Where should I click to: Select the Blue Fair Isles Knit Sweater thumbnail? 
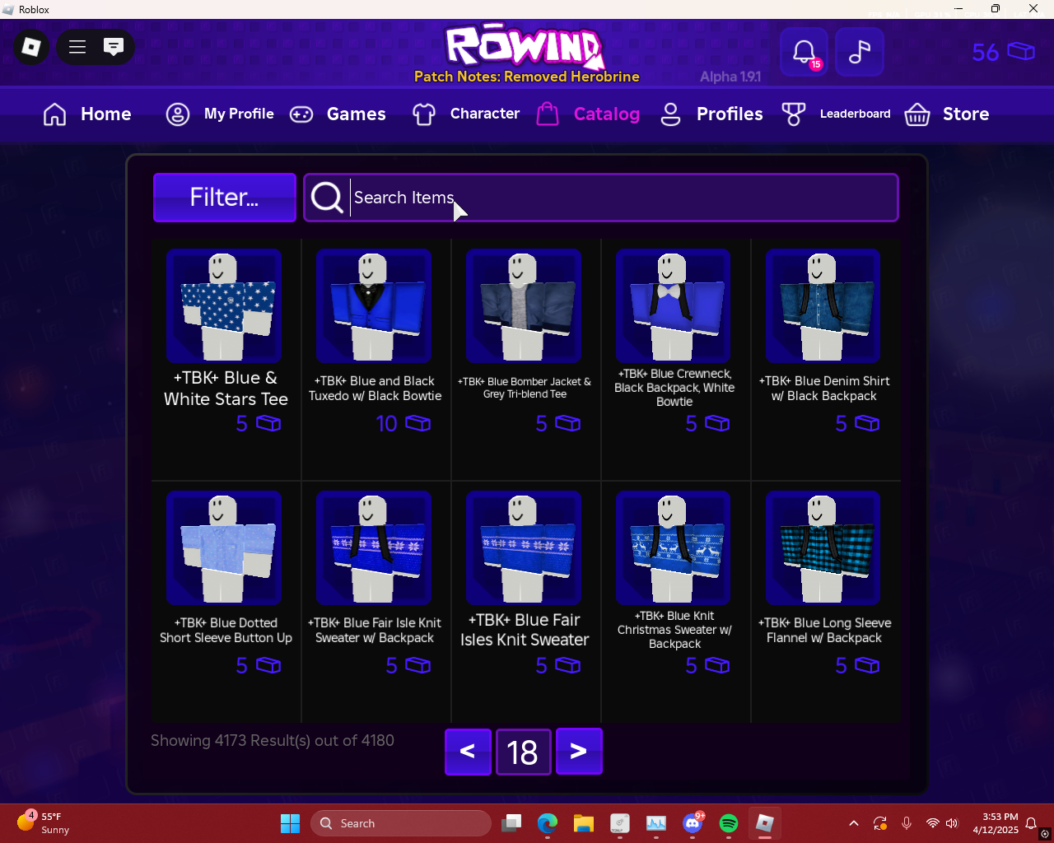pos(524,548)
